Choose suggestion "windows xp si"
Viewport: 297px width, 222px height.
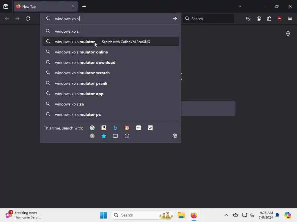(x=111, y=31)
